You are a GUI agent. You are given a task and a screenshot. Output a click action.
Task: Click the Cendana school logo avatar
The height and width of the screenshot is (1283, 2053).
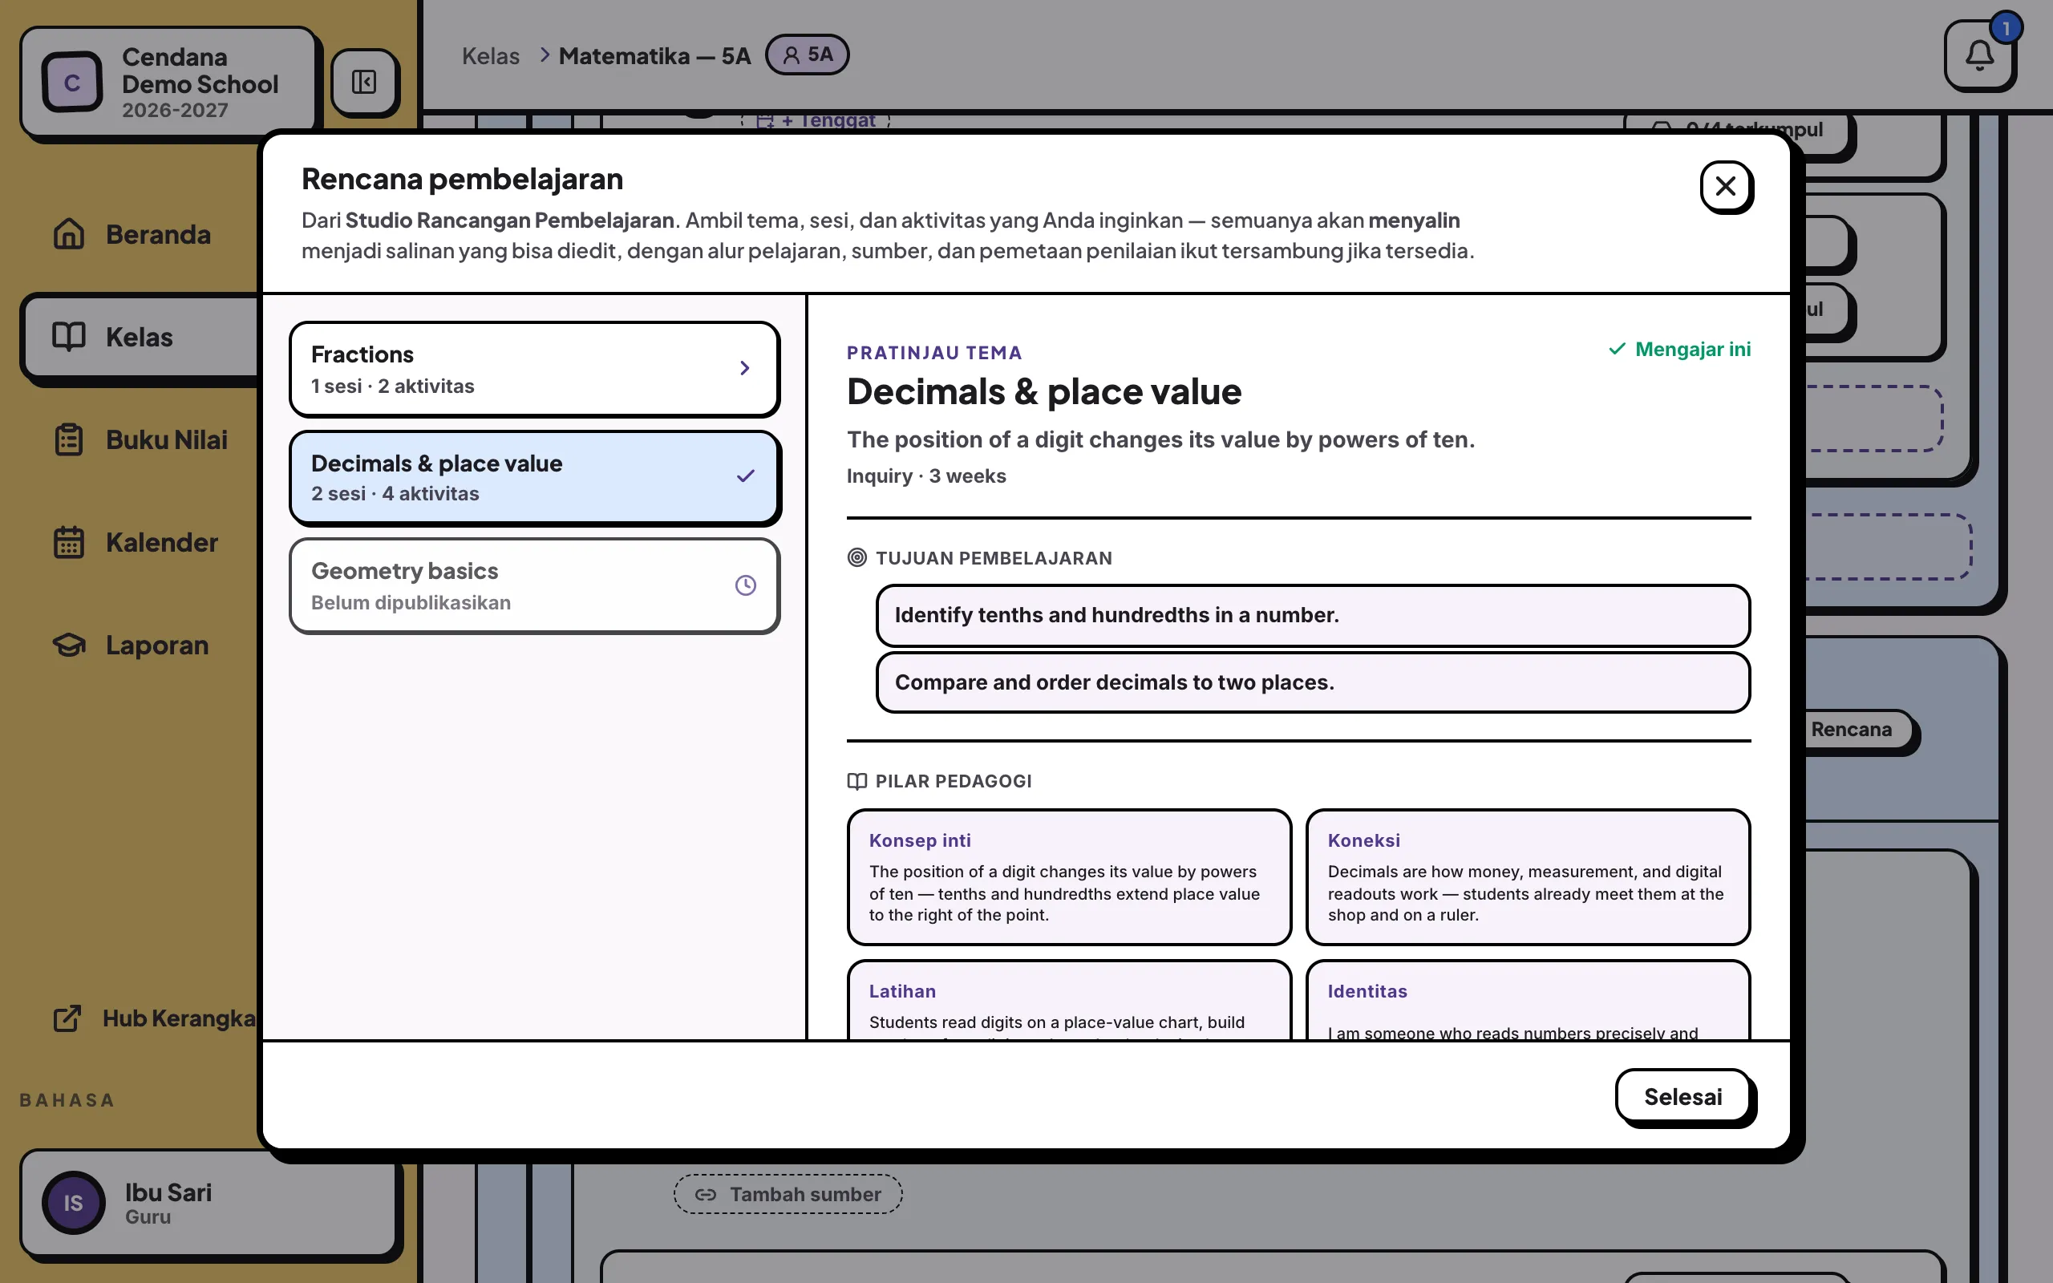pyautogui.click(x=72, y=83)
